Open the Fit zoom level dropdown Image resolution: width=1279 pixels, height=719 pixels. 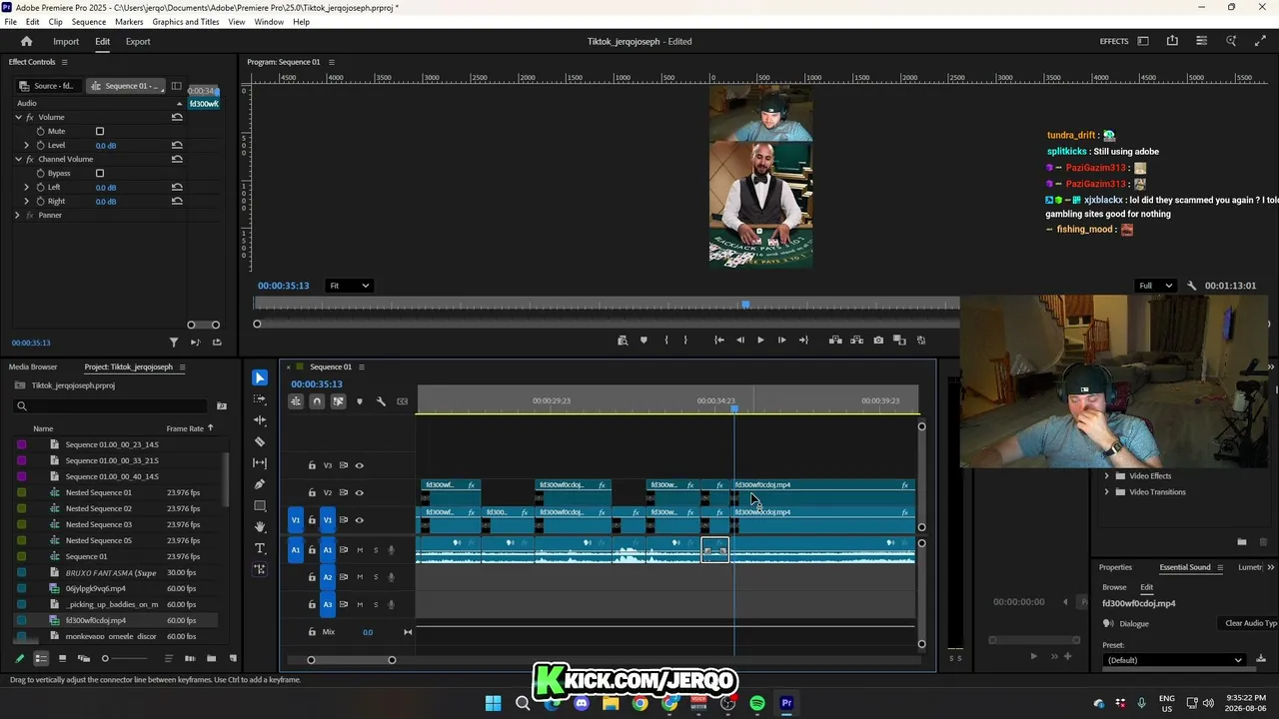[349, 286]
